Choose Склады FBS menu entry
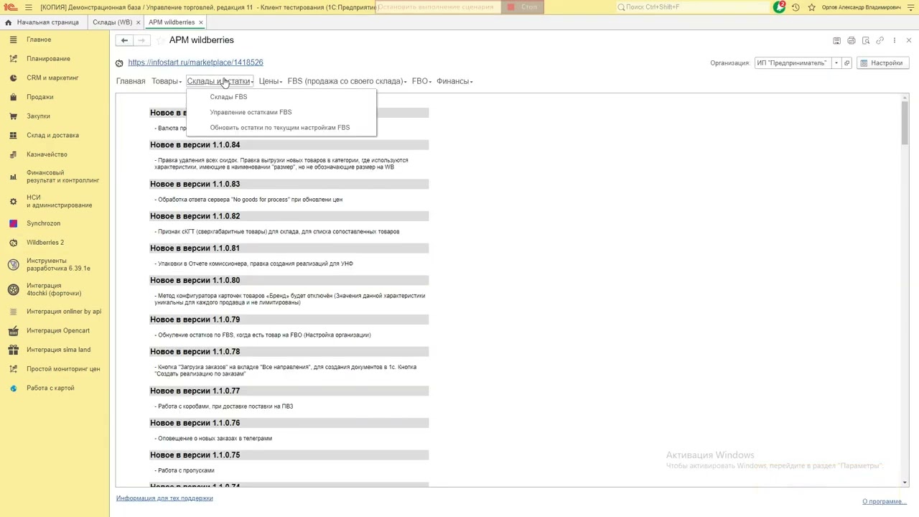 coord(228,97)
